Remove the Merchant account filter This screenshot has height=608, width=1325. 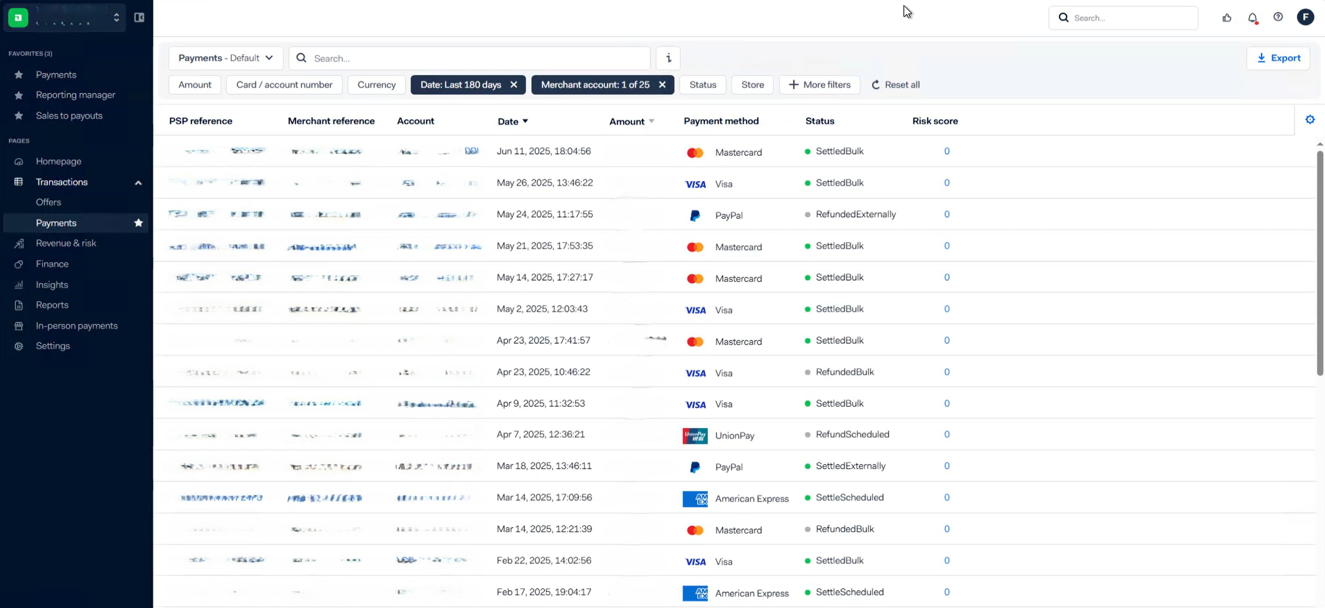tap(663, 85)
